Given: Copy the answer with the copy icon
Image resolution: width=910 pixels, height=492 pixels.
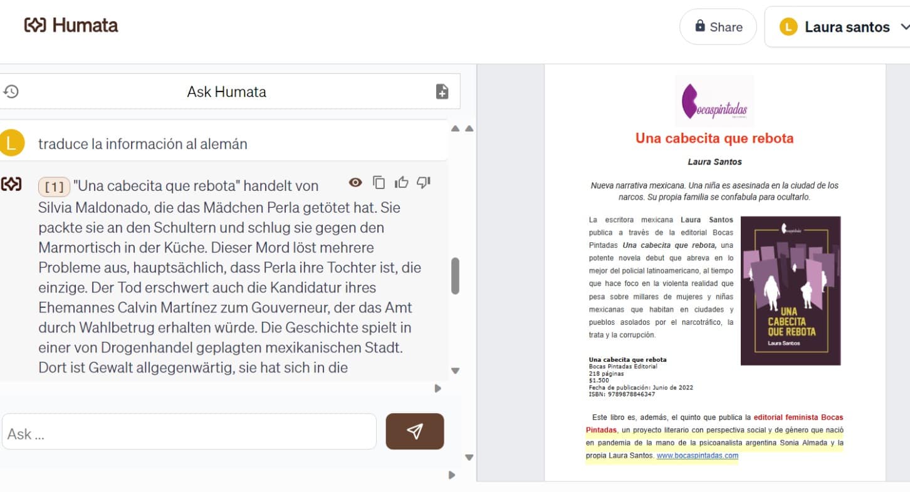Looking at the screenshot, I should click(x=379, y=182).
